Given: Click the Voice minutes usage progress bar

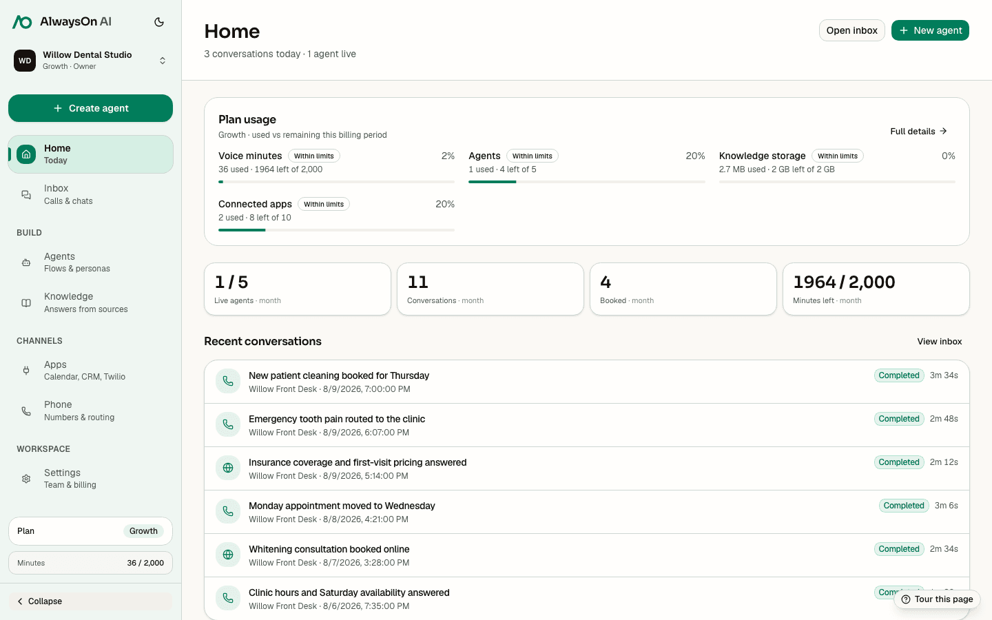Looking at the screenshot, I should tap(336, 182).
